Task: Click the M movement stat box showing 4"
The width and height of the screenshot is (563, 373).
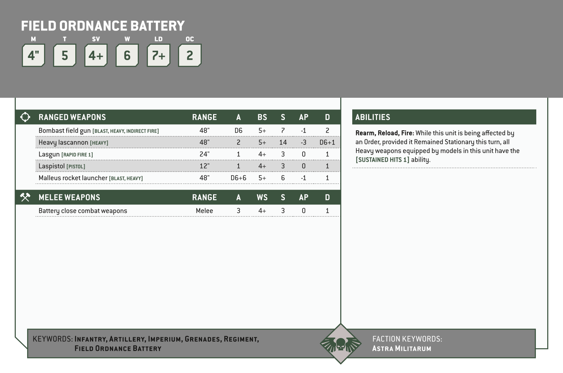Action: pos(33,55)
